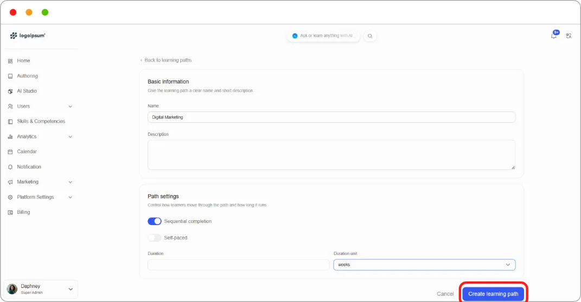Image resolution: width=581 pixels, height=302 pixels.
Task: Expand the Analytics submenu chevron
Action: [71, 137]
